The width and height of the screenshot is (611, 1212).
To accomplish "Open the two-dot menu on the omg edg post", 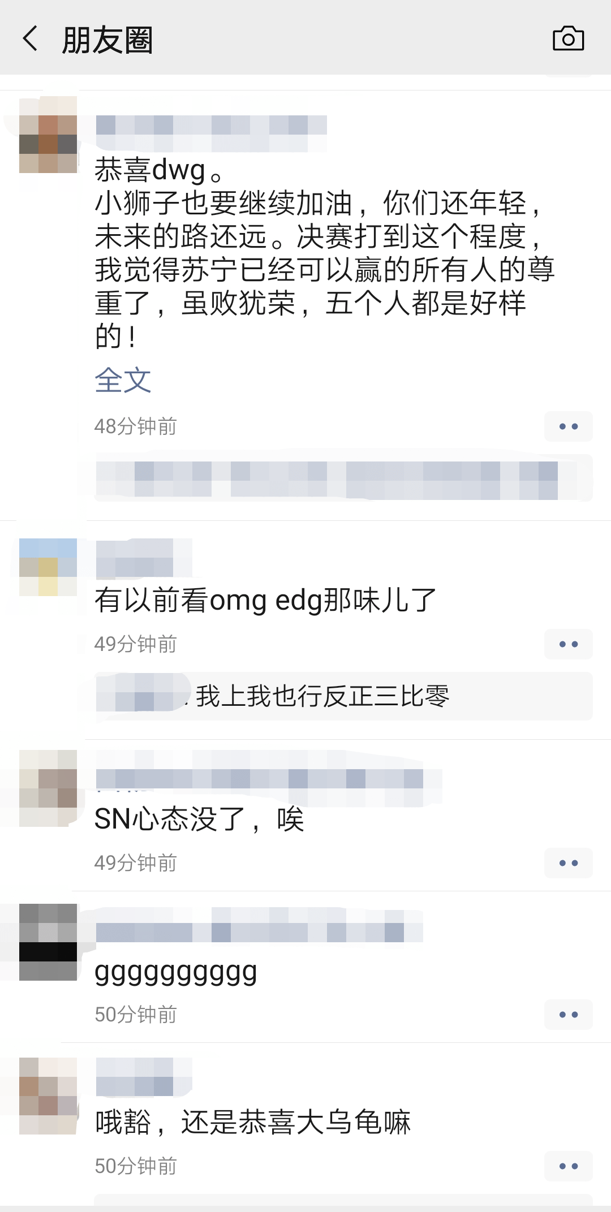I will pyautogui.click(x=568, y=644).
